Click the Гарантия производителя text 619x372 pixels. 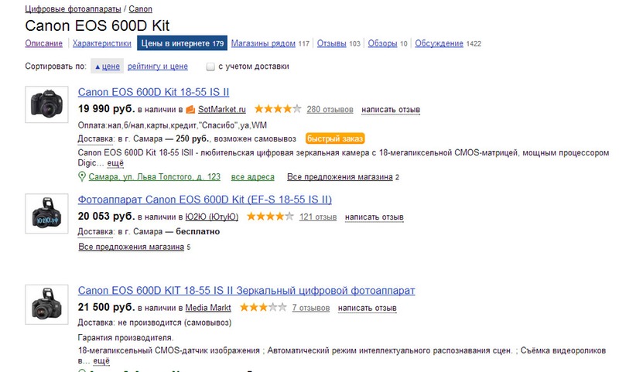coord(125,338)
